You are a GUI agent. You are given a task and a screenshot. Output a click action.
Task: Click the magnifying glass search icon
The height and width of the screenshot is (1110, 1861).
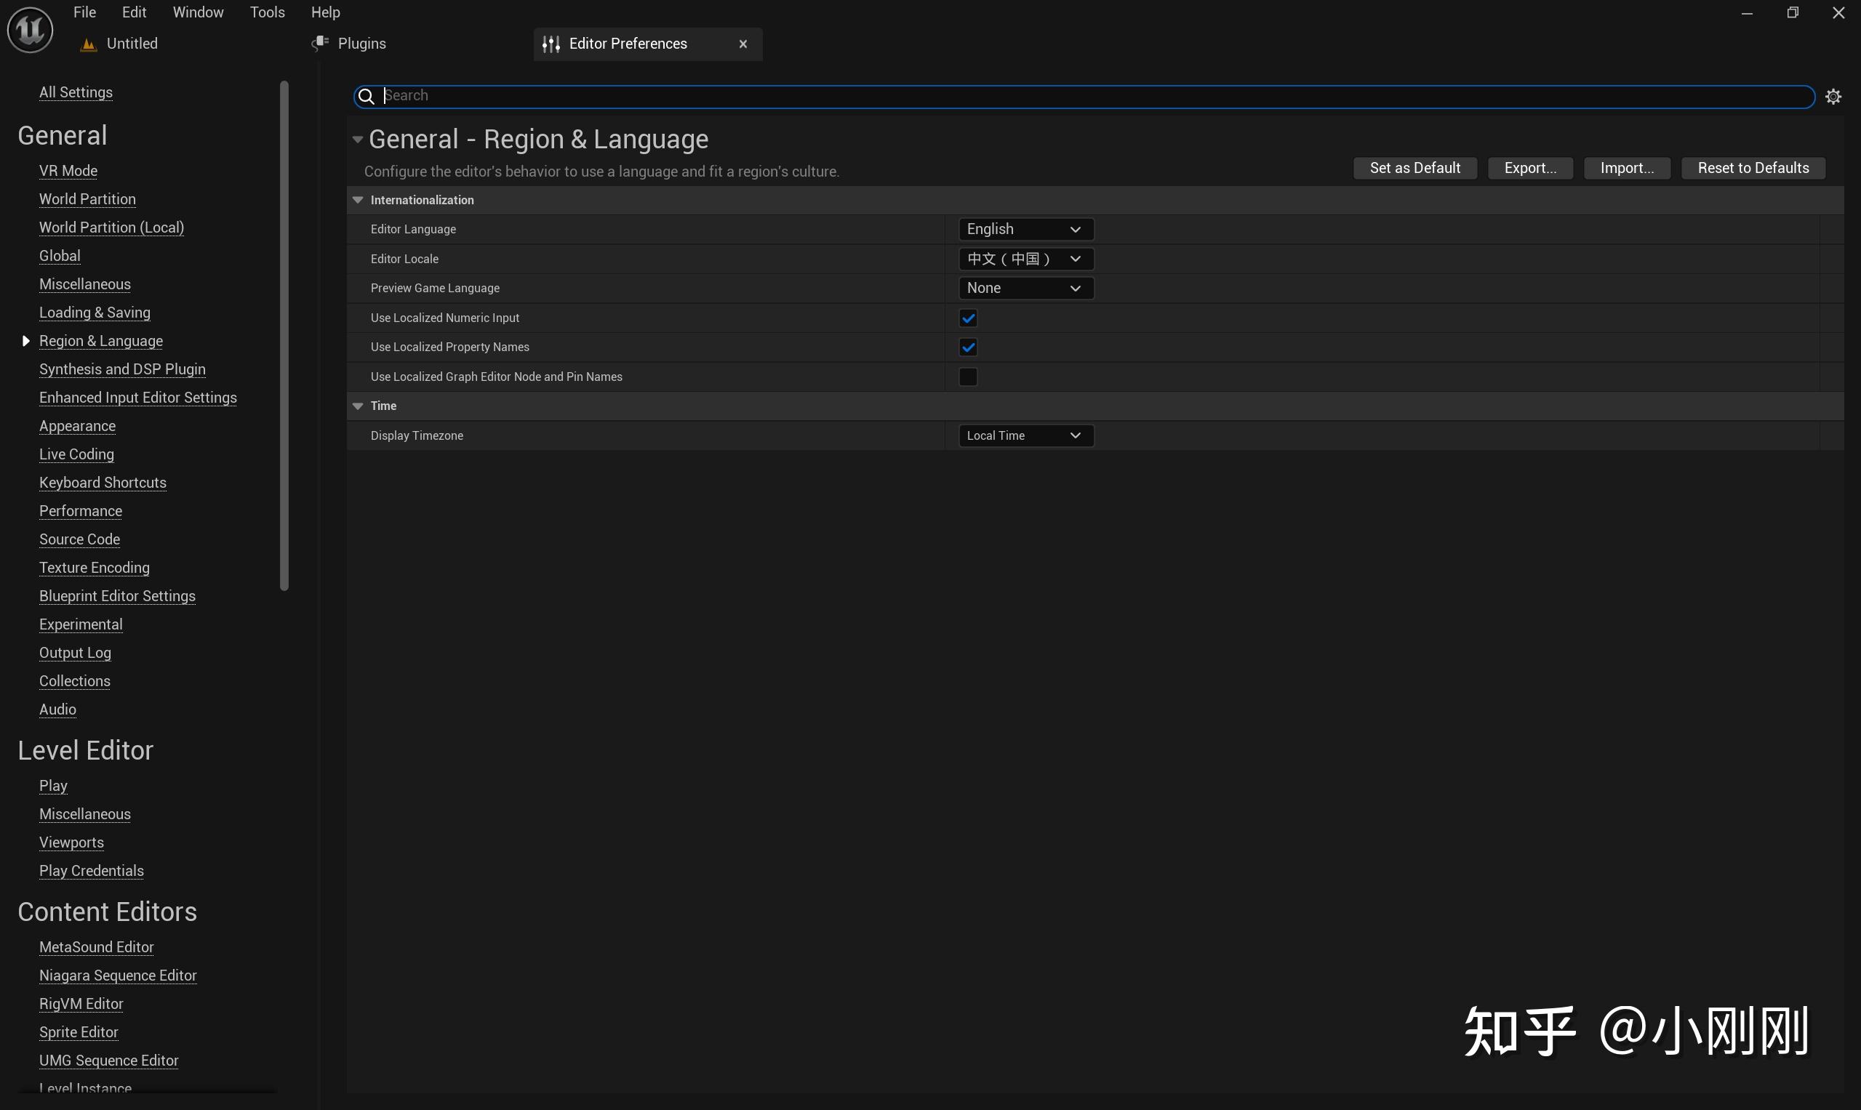pyautogui.click(x=366, y=97)
